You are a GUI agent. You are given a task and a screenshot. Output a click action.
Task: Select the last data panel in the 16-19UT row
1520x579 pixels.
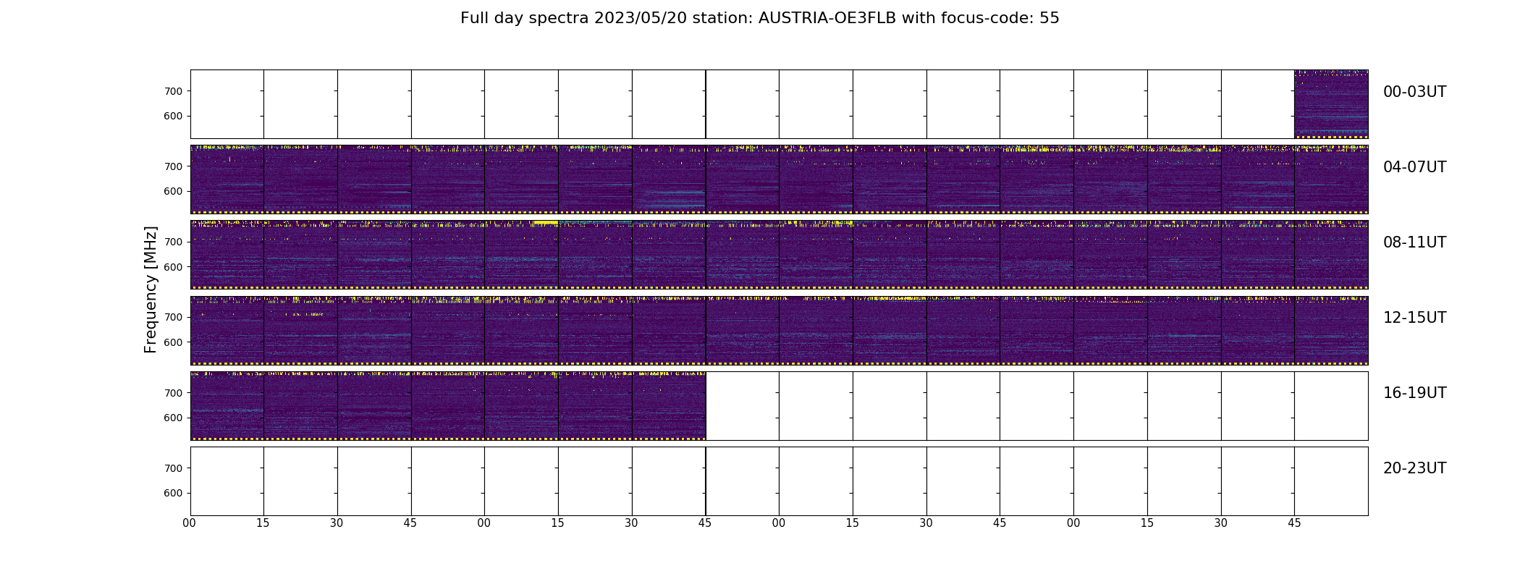tap(669, 406)
